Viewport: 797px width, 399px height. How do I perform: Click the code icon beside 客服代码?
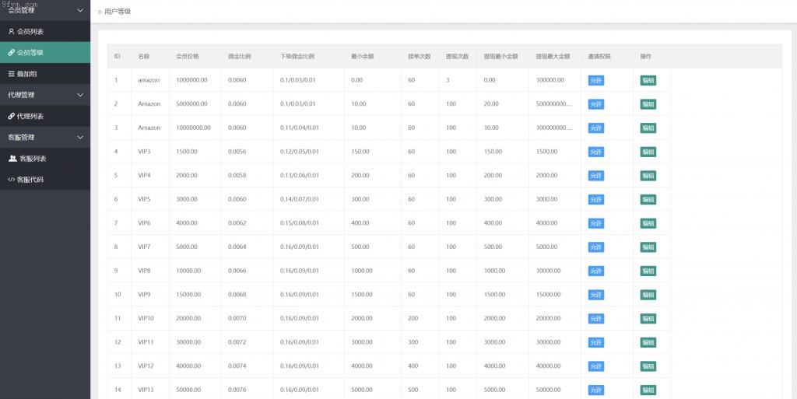point(11,180)
